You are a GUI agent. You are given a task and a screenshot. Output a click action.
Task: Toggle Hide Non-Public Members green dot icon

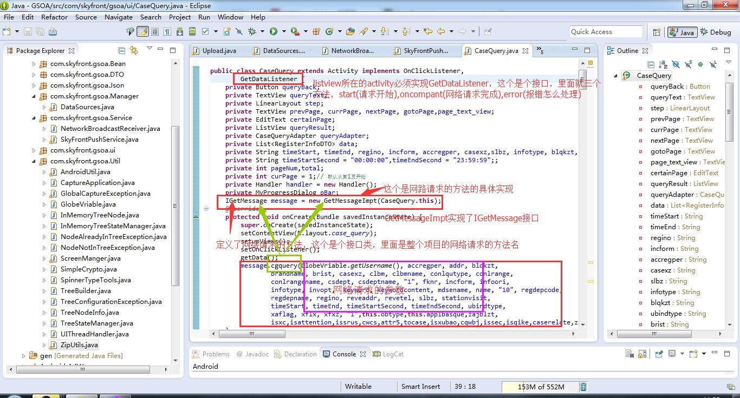700,64
